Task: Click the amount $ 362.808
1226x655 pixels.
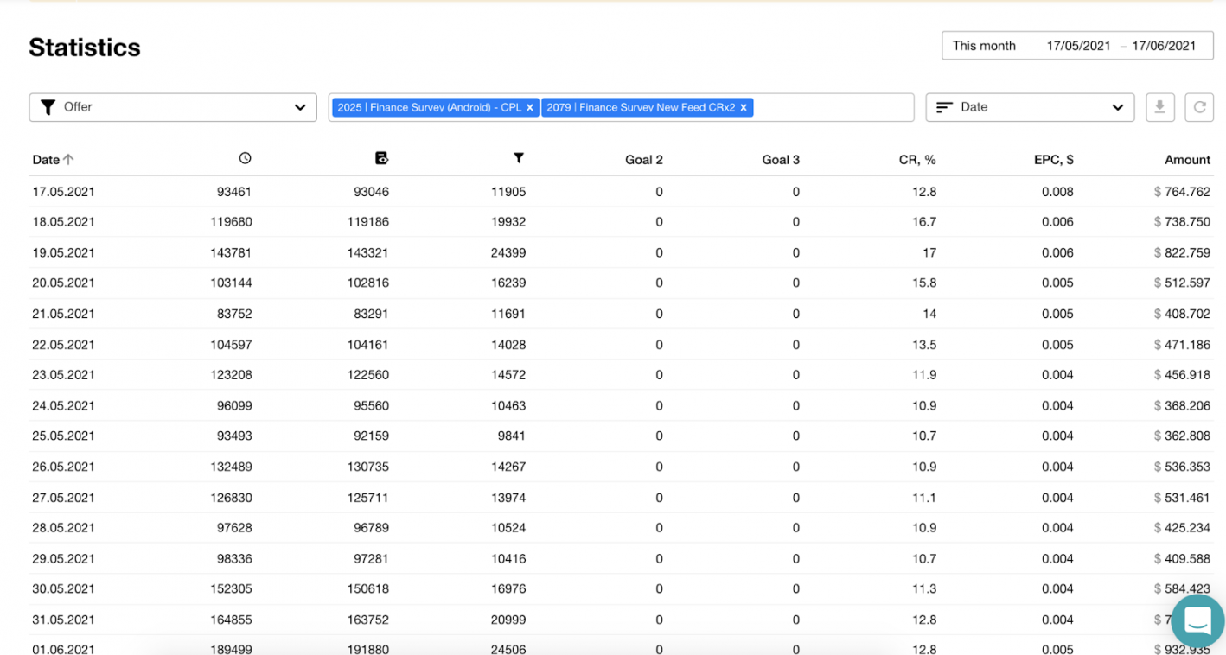Action: [1182, 436]
